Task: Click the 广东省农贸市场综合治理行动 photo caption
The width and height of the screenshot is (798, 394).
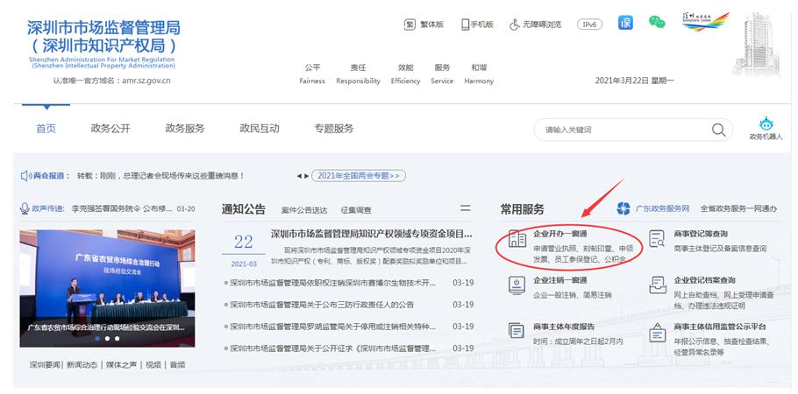Action: click(106, 327)
